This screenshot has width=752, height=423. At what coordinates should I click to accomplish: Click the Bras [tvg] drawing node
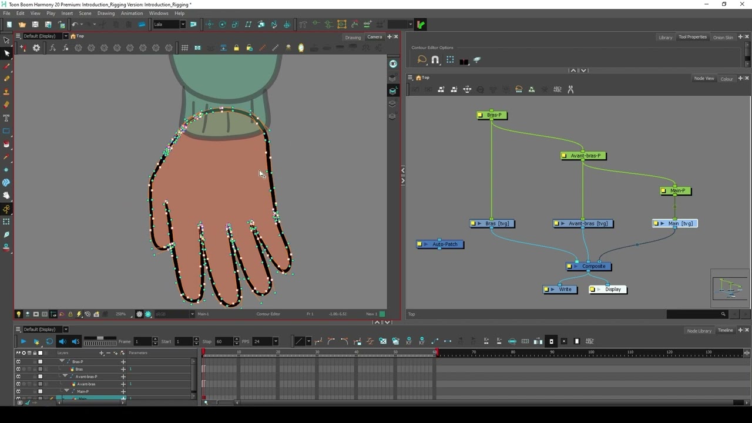point(492,223)
